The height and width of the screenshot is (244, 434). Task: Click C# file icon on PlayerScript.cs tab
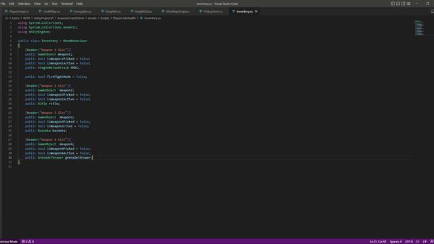[x=6, y=12]
